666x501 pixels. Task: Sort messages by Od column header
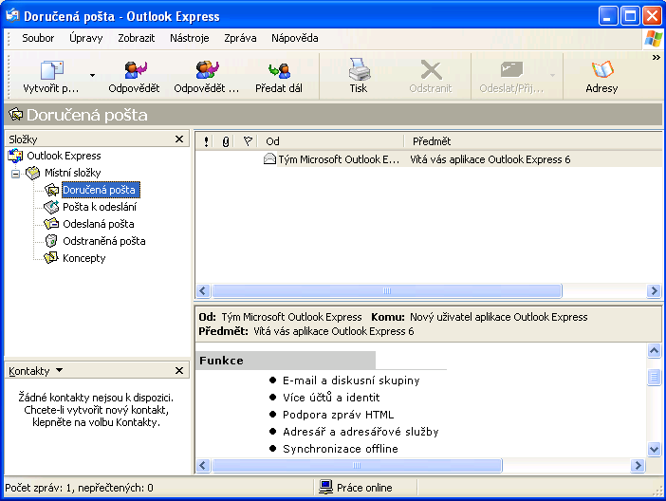pyautogui.click(x=332, y=141)
